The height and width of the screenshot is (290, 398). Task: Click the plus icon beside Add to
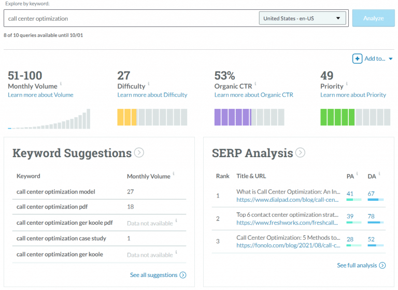click(357, 59)
